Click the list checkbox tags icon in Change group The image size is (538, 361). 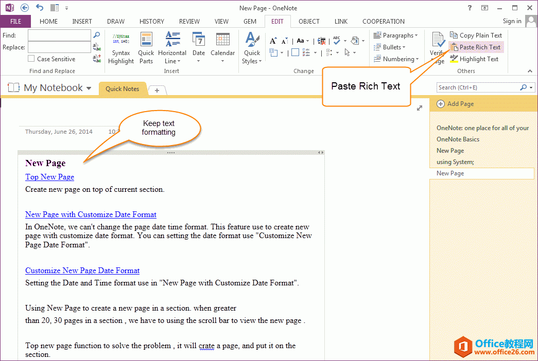point(306,52)
